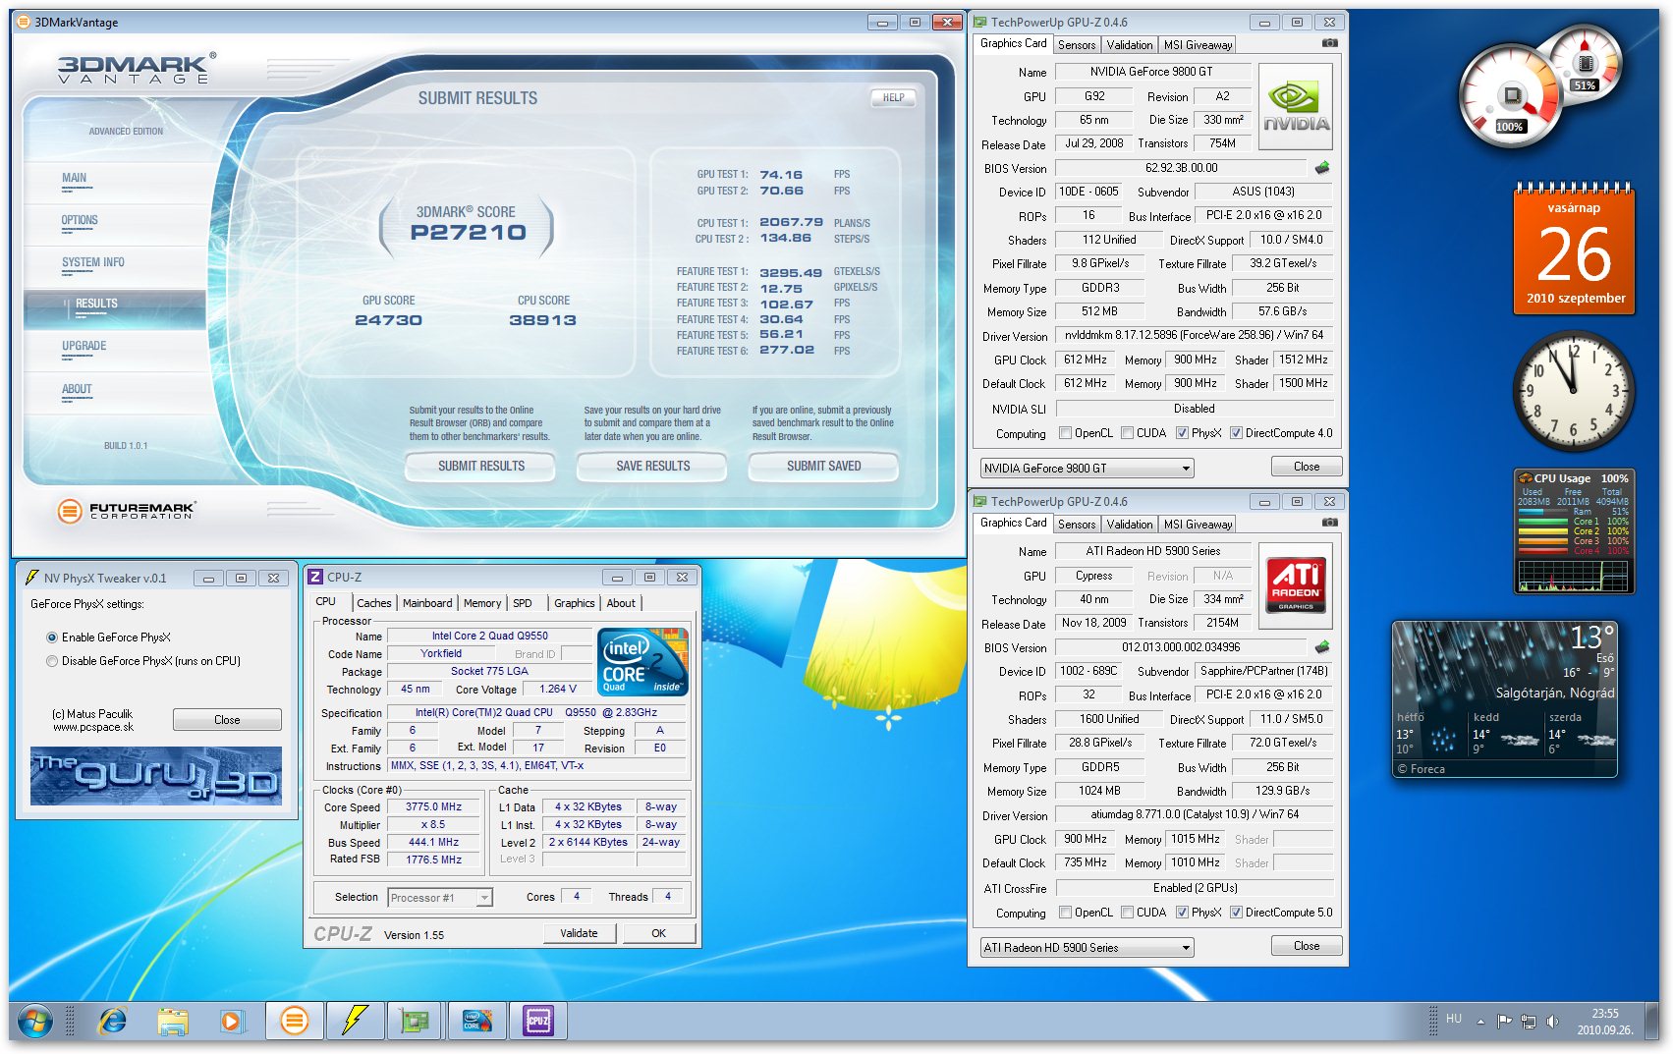Toggle OpenCL checkbox in Radeon GPU-Z
Screen dimensions: 1673x1054
tap(1065, 913)
